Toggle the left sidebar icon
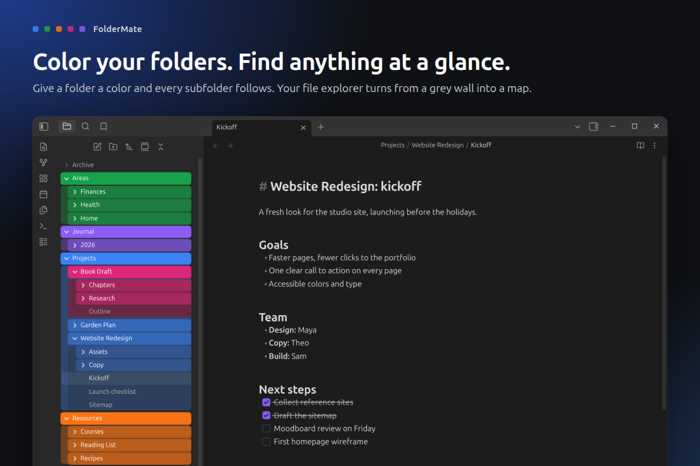Screen dimensions: 700x466 [44, 126]
